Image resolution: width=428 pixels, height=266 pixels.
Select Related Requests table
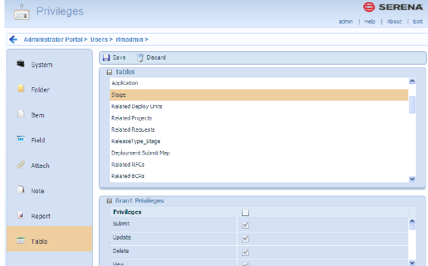click(x=259, y=130)
